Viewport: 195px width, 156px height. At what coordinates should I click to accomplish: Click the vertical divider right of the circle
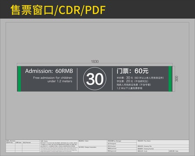[x=112, y=79]
